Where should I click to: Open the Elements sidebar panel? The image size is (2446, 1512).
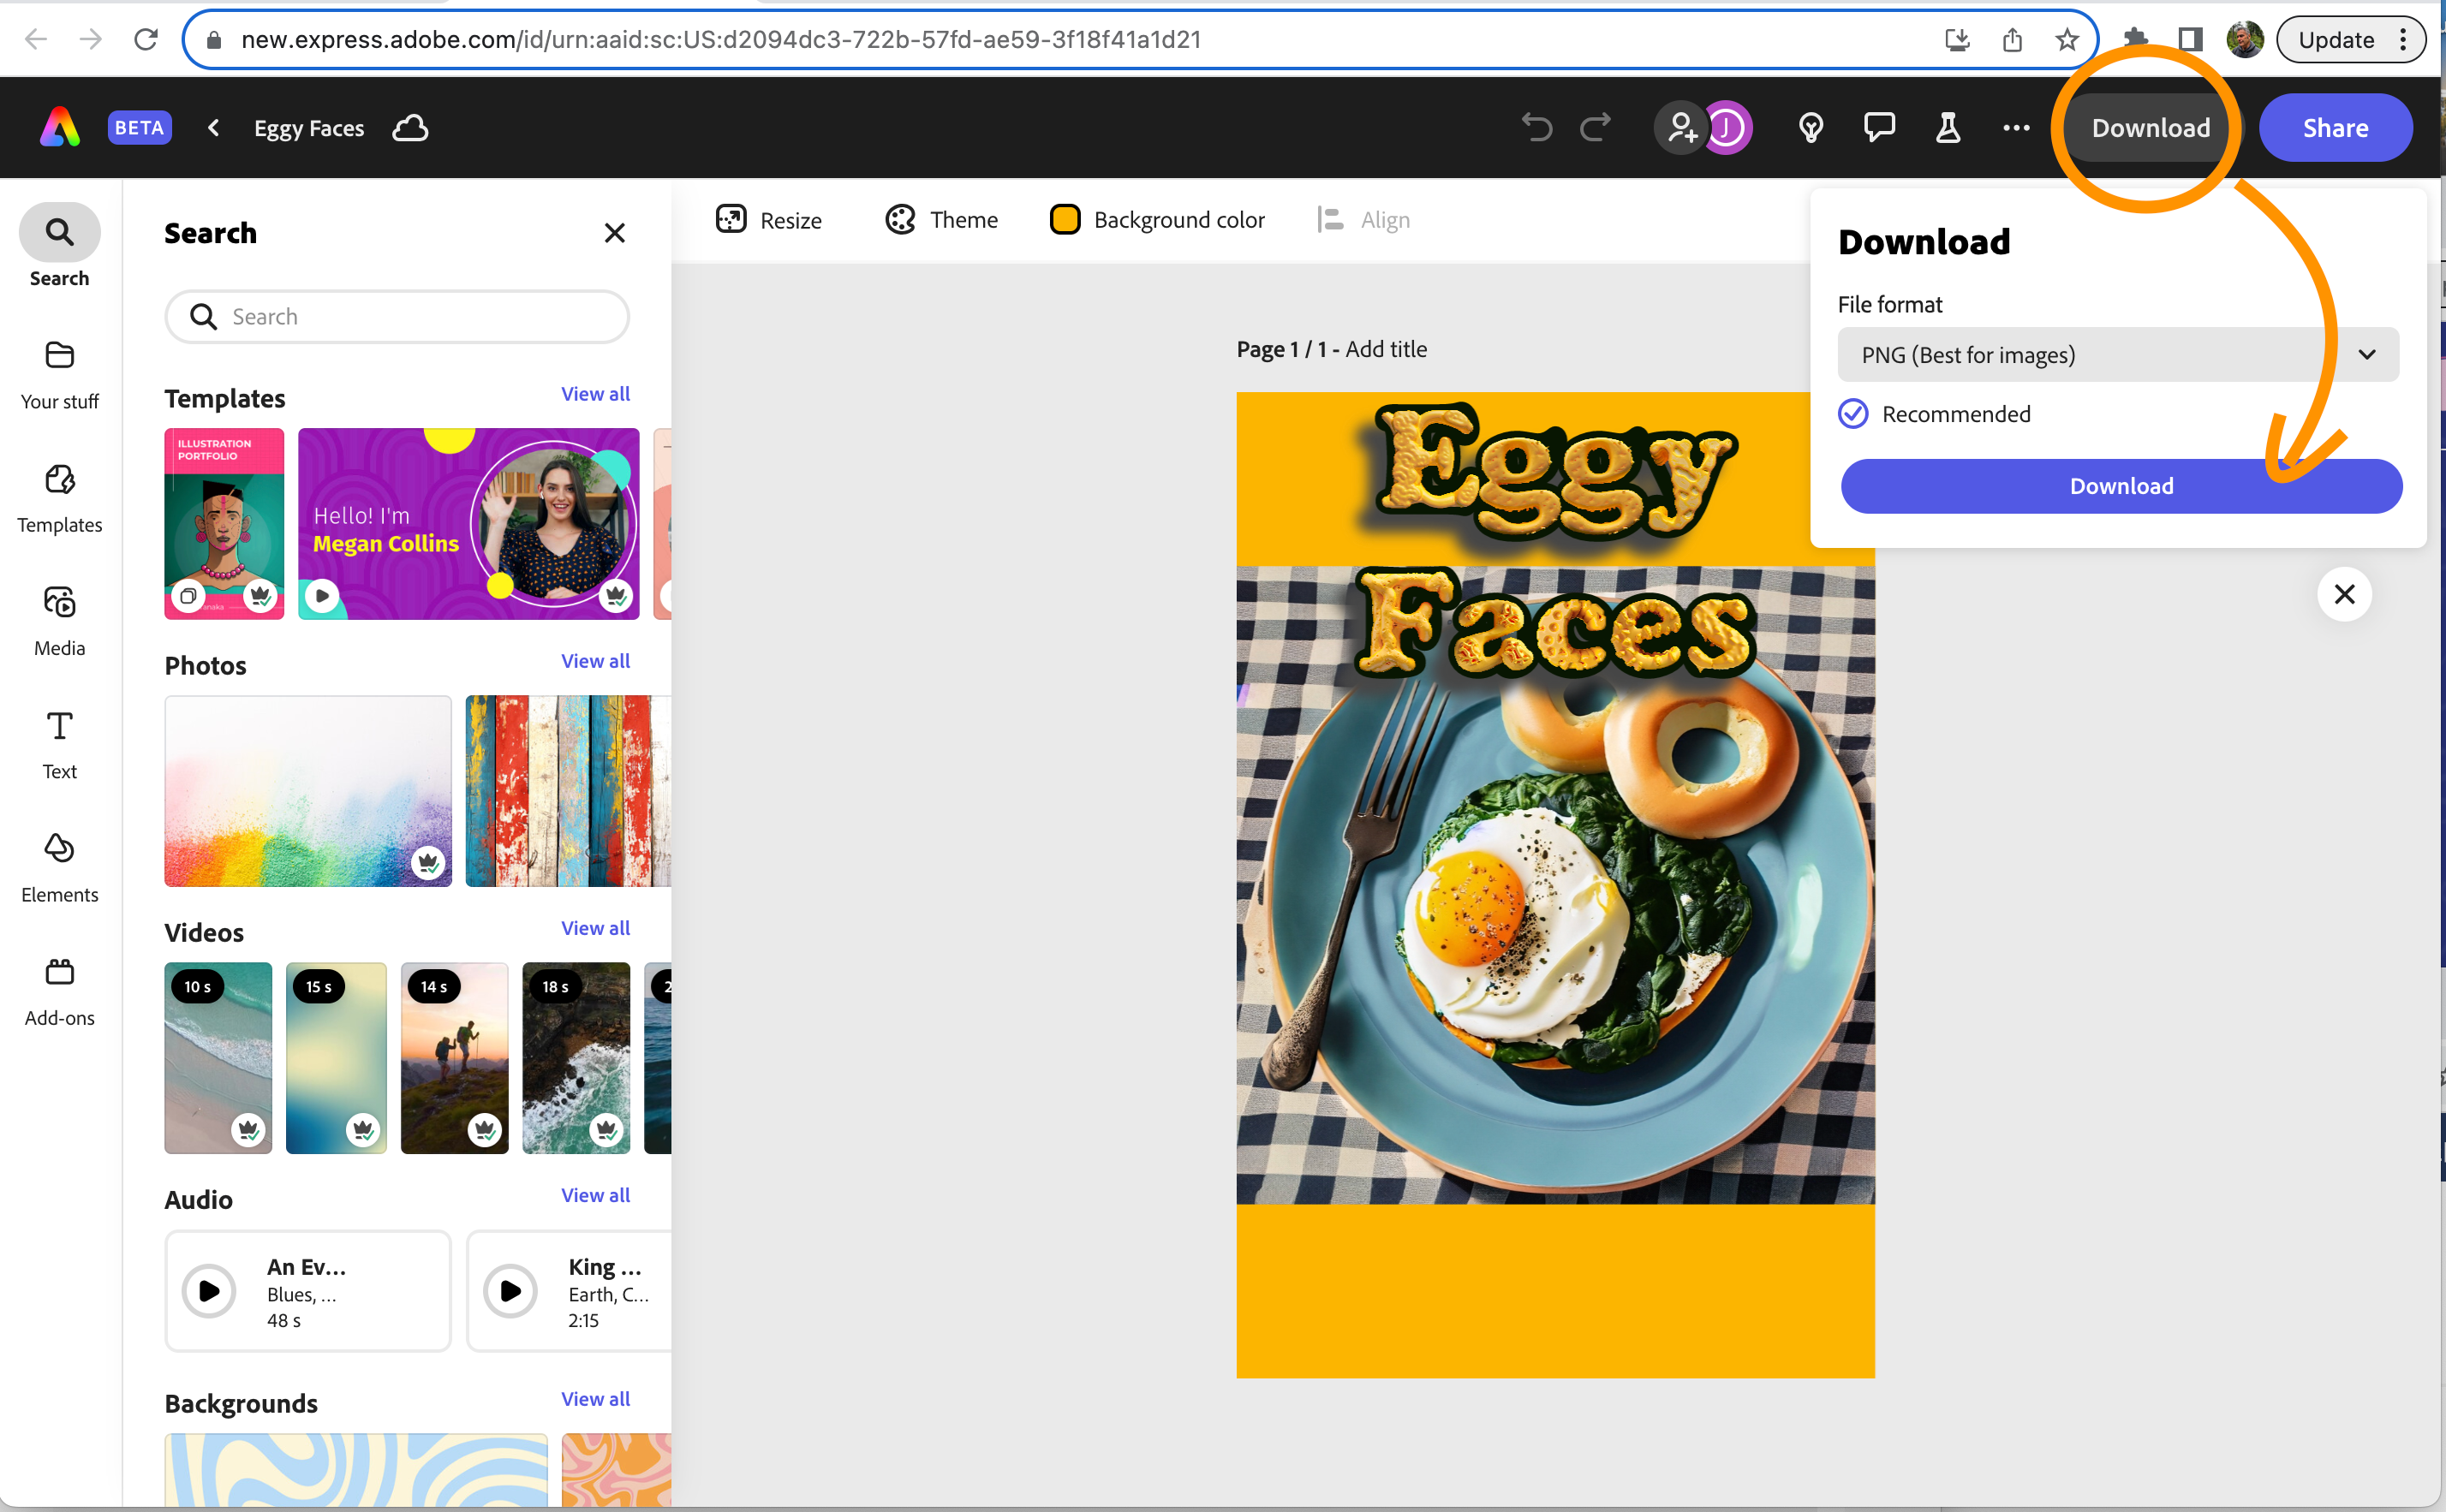[59, 867]
